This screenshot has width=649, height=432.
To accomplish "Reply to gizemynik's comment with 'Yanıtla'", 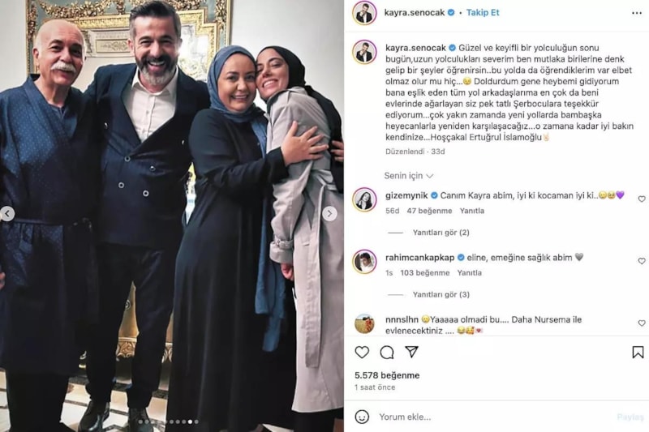I will point(471,211).
